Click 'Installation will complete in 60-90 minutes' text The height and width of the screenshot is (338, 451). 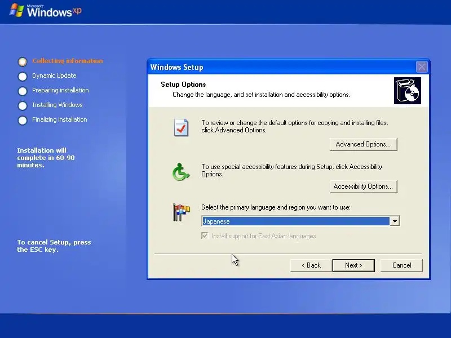click(46, 158)
